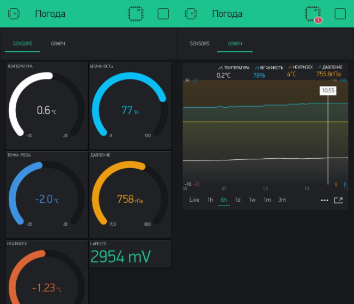This screenshot has width=354, height=304.
Task: Click the ВЛАЖНОСТЬ gauge showing 77 %
Action: pos(130,106)
